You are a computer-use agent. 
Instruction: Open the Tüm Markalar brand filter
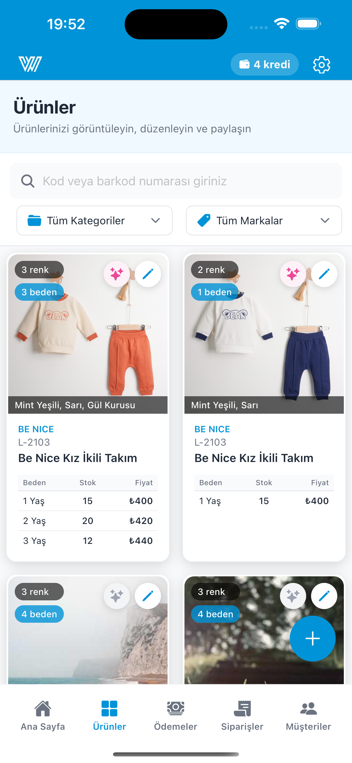[x=264, y=221]
